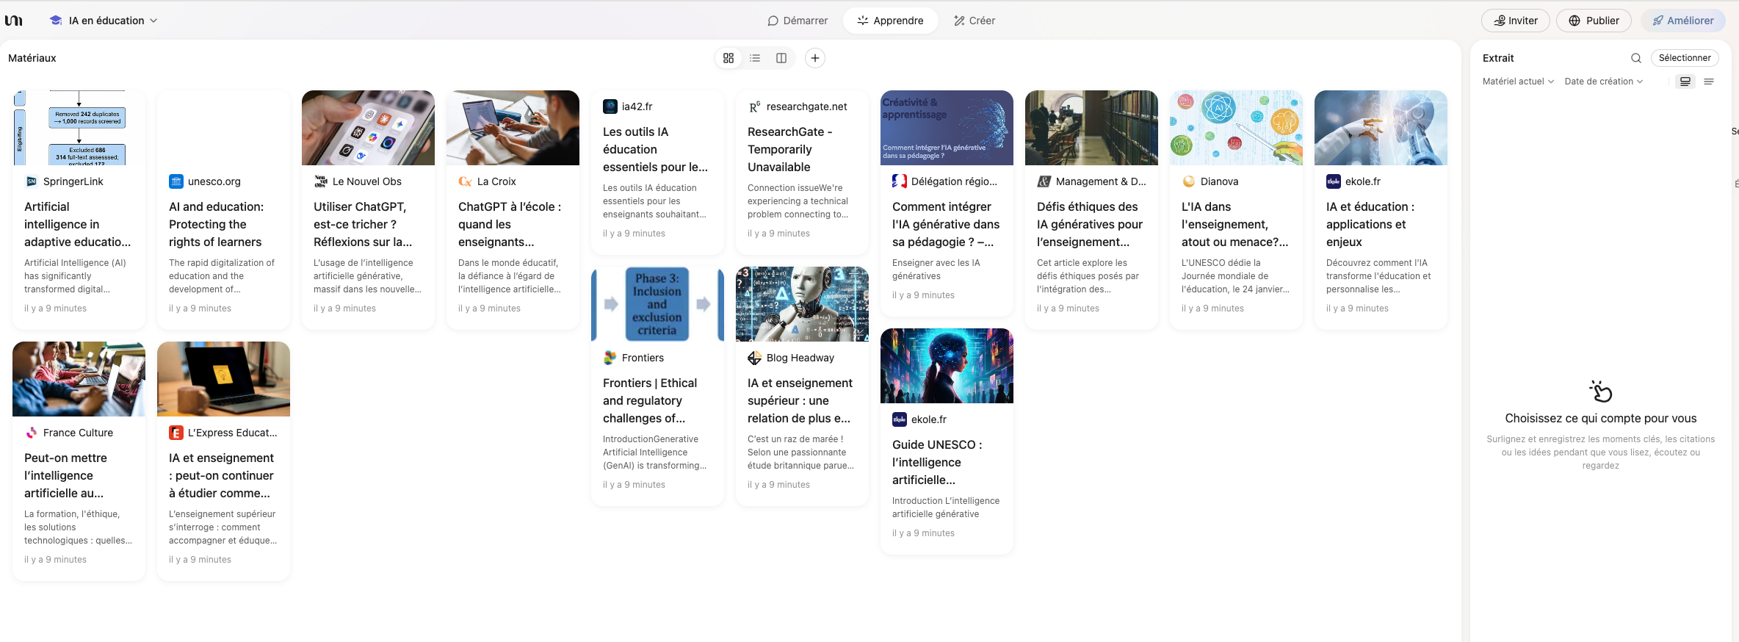Image resolution: width=1739 pixels, height=642 pixels.
Task: Show extracts as compact lines
Action: (x=1709, y=82)
